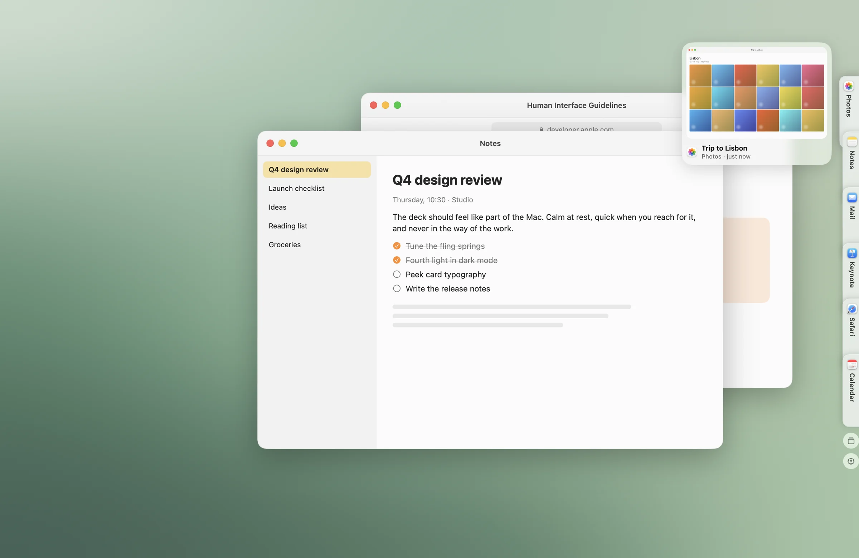Close the Human Interface Guidelines window
The width and height of the screenshot is (859, 558).
pyautogui.click(x=373, y=105)
